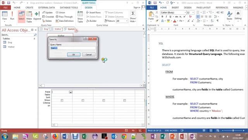Viewport: 248px width, 140px height.
Task: Click the Undo icon in Word title bar
Action: [x=160, y=3]
